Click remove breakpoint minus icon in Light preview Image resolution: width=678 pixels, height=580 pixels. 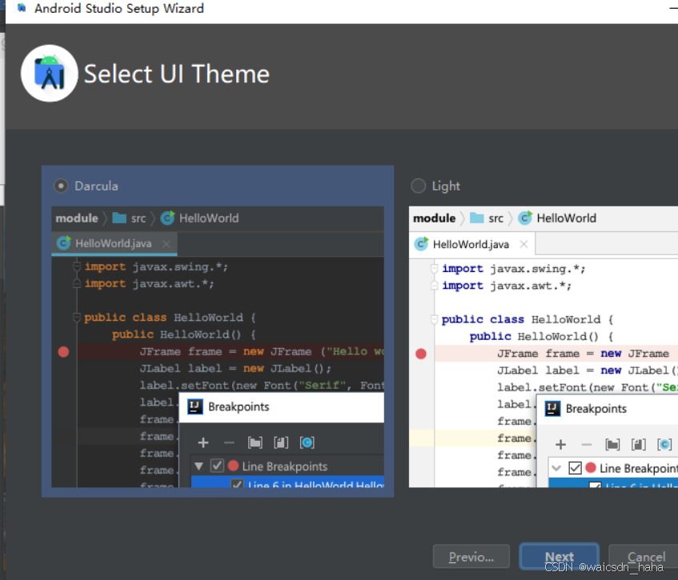coord(587,444)
